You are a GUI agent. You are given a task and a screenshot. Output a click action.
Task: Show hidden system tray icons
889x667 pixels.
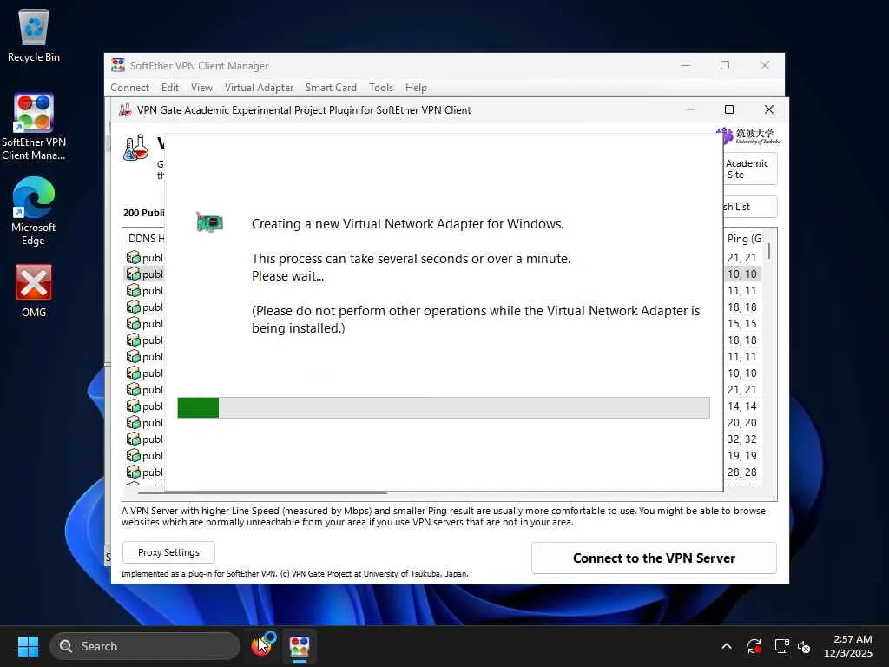[x=727, y=646]
